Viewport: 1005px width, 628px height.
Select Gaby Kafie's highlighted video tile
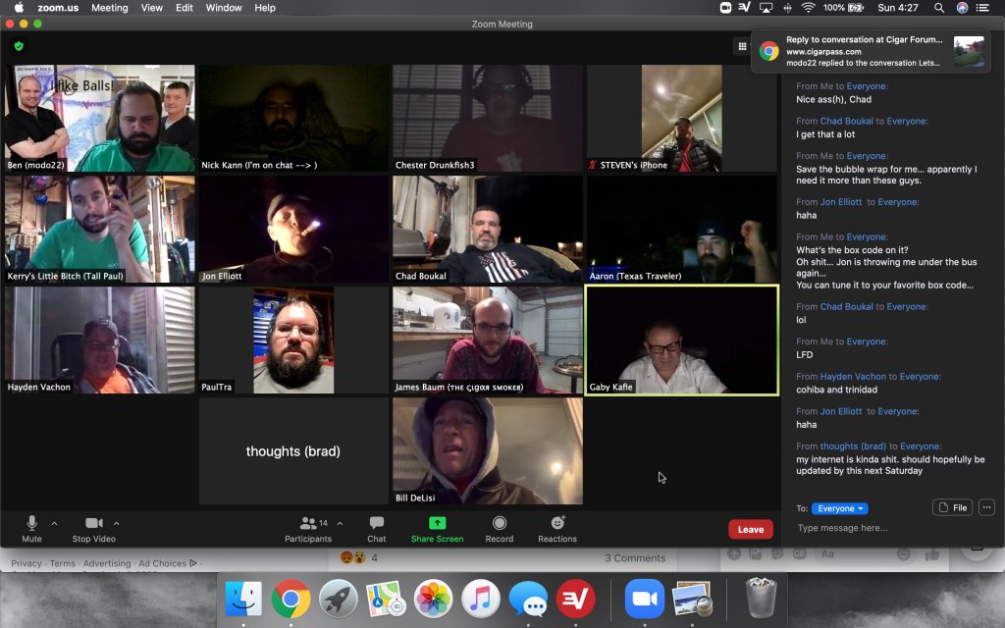[x=681, y=340]
